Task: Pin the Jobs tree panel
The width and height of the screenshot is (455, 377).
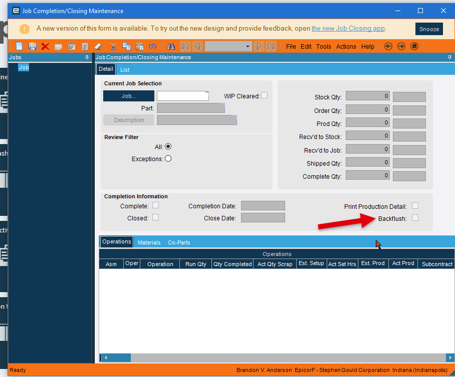Action: [87, 57]
